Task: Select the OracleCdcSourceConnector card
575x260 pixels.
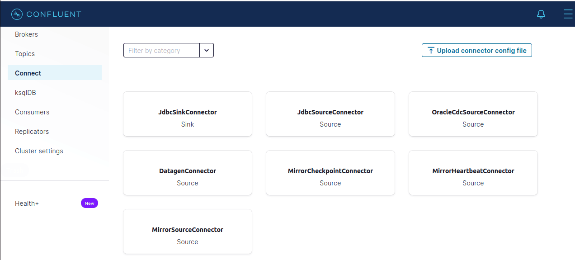Action: coord(473,114)
